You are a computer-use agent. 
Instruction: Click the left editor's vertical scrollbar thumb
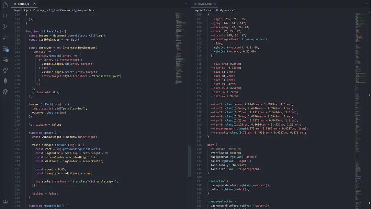(189, 161)
